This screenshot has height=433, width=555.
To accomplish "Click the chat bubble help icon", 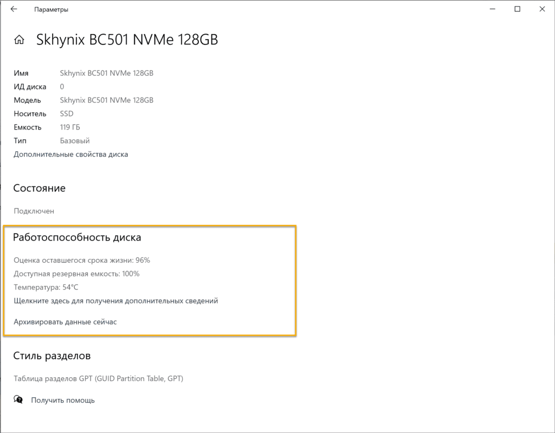I will point(18,400).
